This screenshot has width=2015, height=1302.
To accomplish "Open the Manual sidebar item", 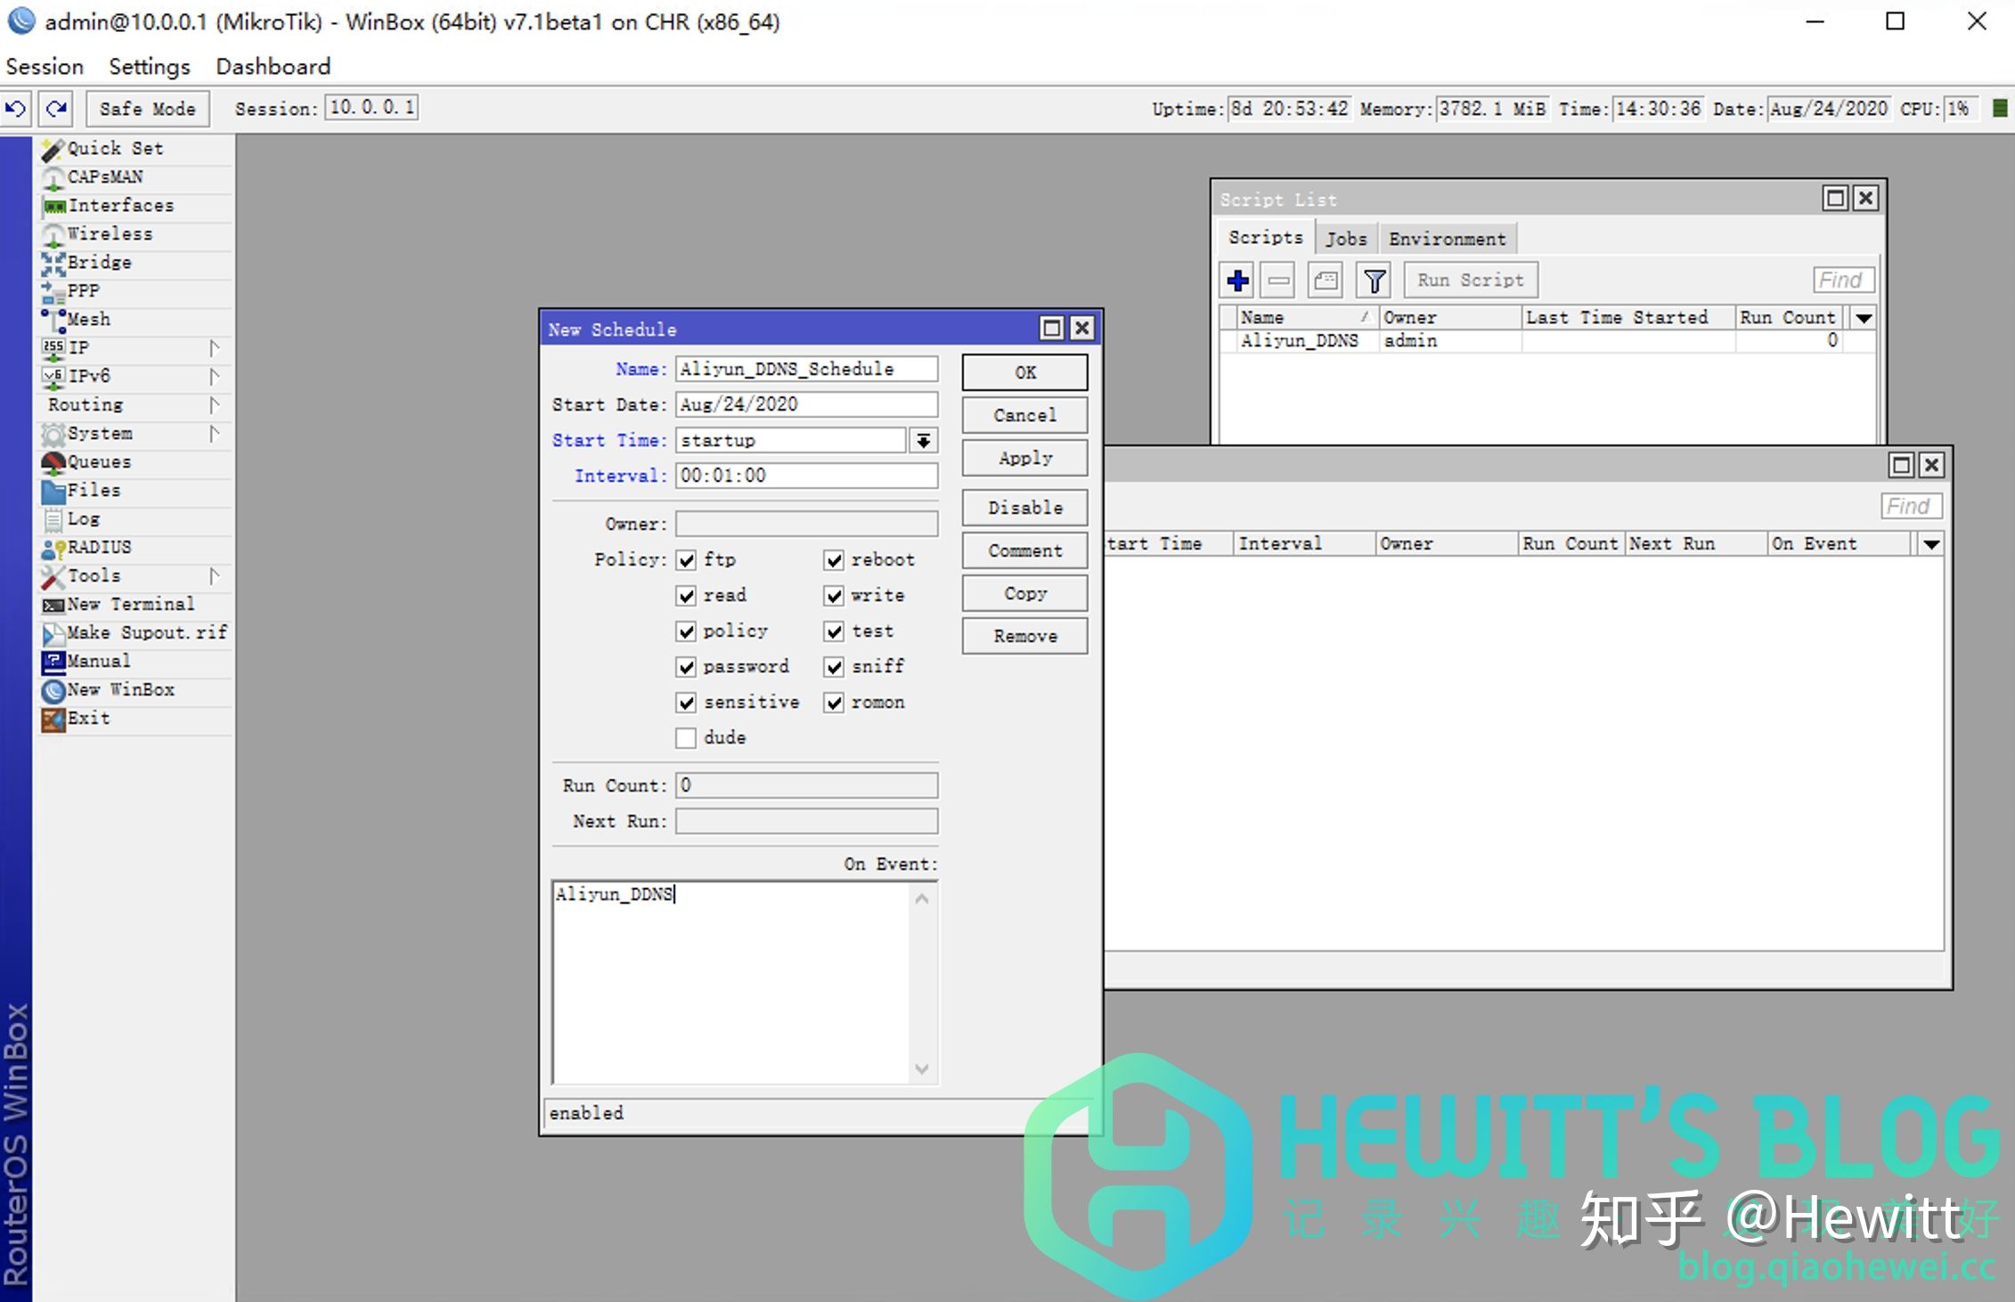I will point(135,662).
